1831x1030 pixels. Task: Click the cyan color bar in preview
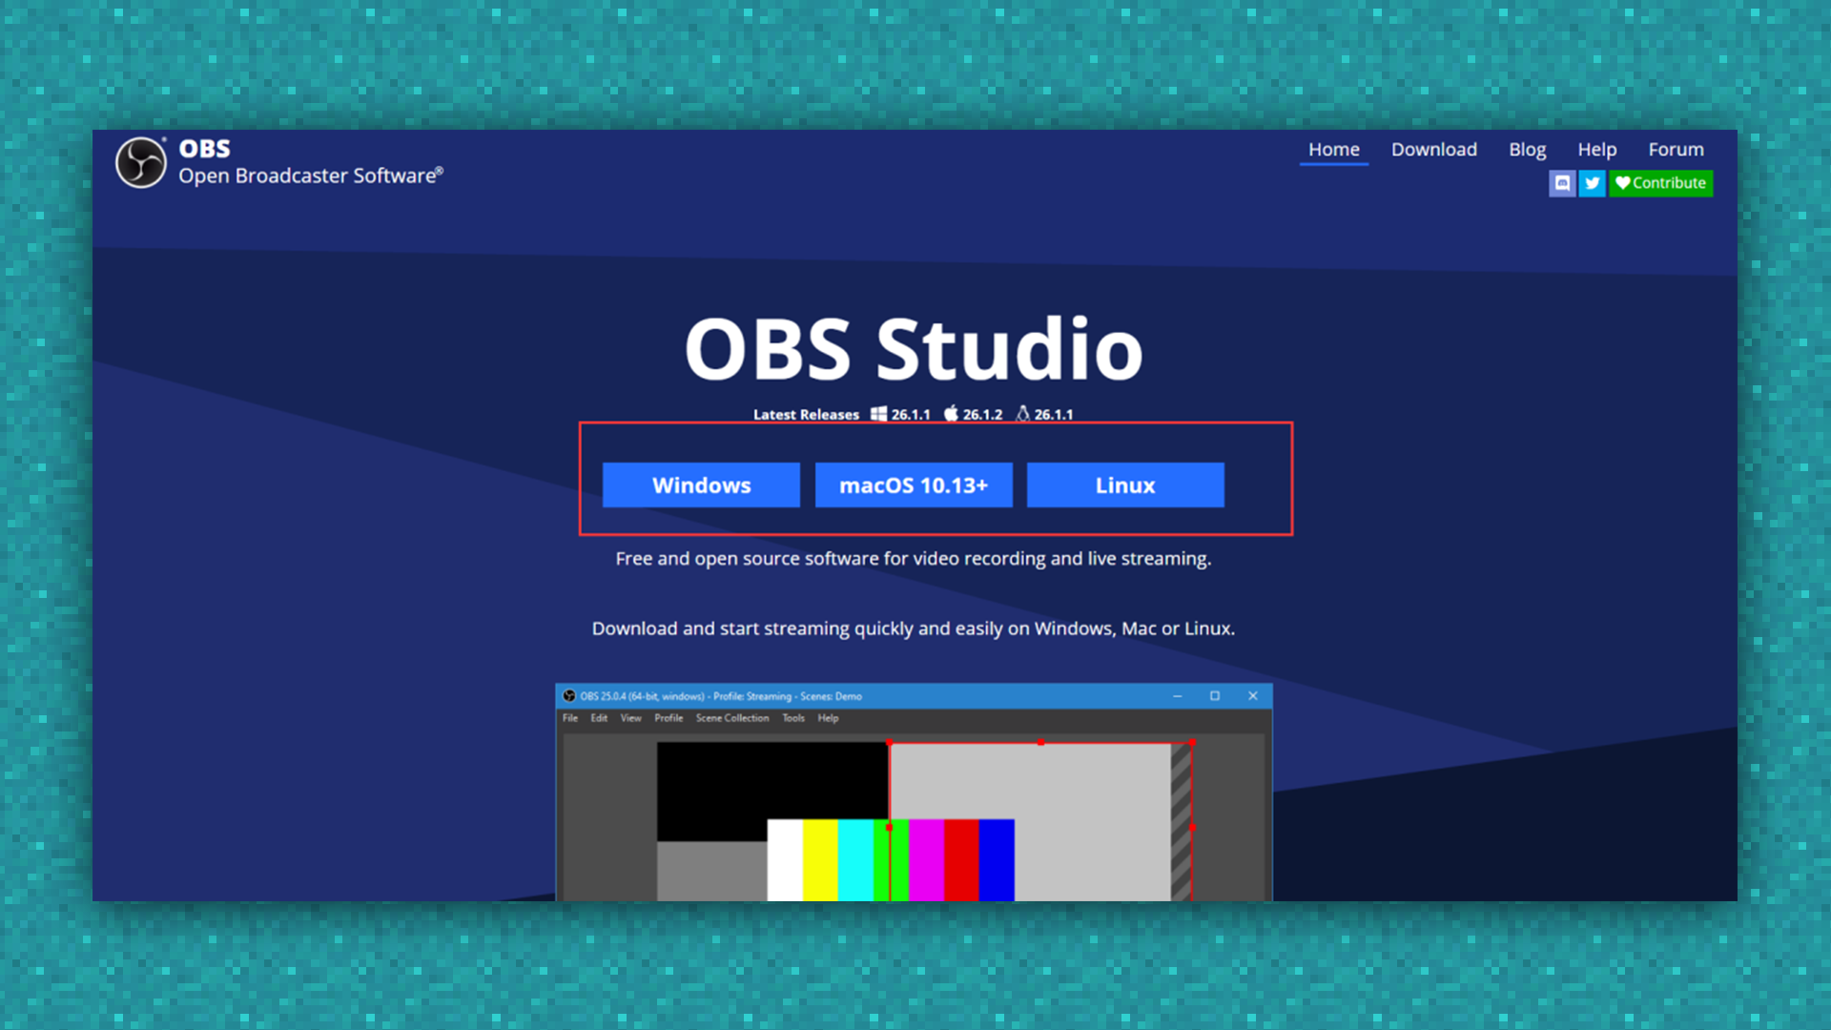[x=855, y=860]
